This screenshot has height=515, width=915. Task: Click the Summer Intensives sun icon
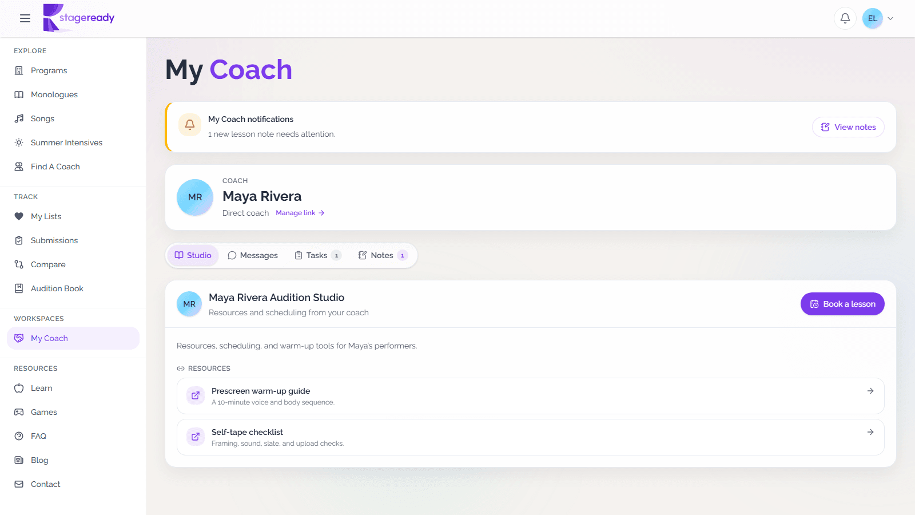point(19,142)
